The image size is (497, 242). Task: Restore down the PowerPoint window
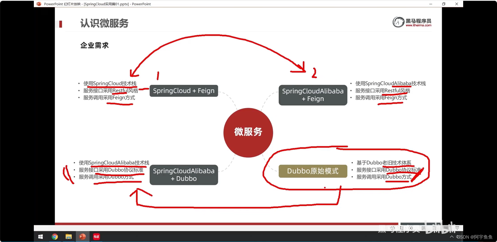point(444,4)
